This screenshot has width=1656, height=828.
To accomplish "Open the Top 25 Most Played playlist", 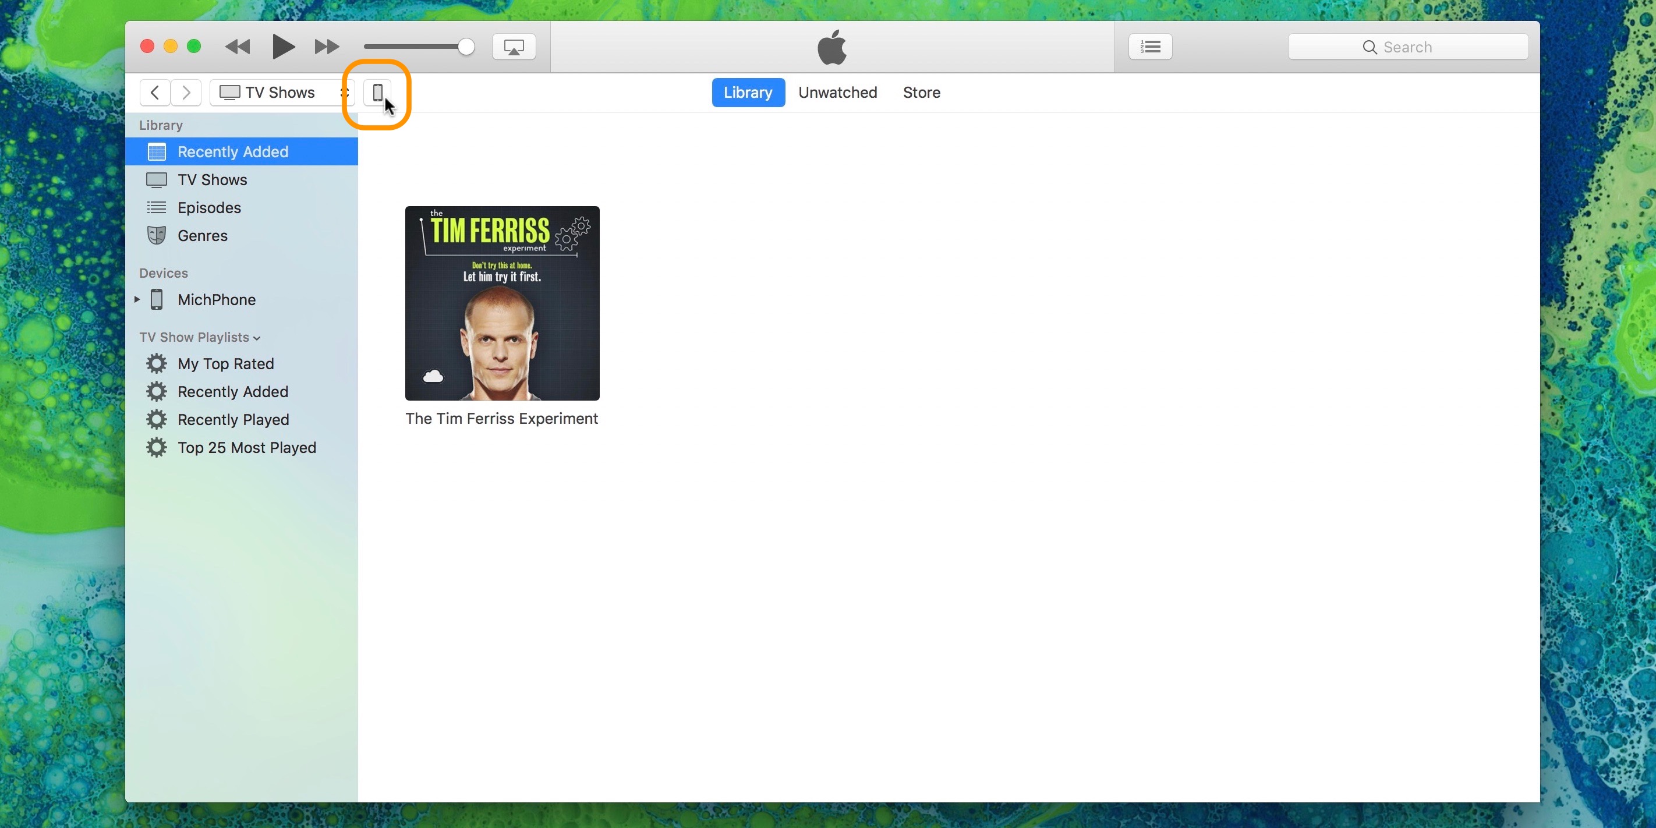I will pos(246,447).
